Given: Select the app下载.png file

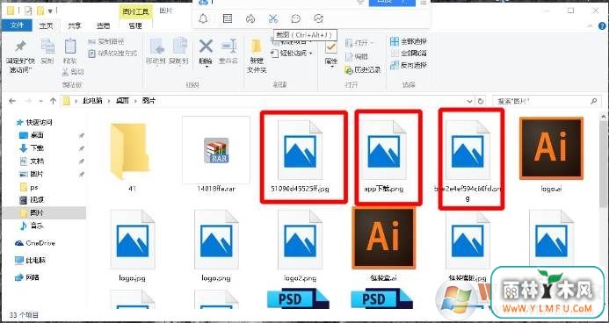Looking at the screenshot, I should (384, 156).
